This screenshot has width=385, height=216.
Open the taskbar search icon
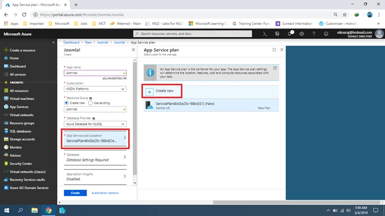click(x=20, y=210)
